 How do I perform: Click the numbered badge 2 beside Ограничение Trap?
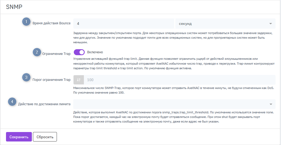[37, 52]
